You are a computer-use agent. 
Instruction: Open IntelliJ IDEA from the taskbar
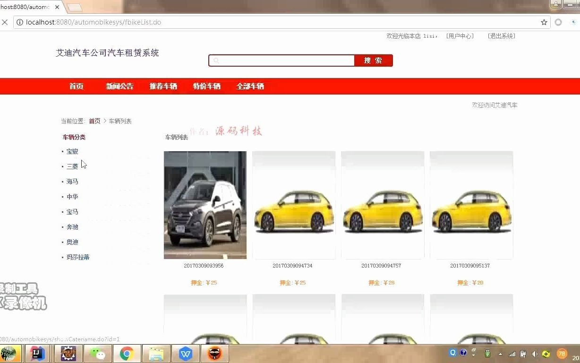click(37, 353)
